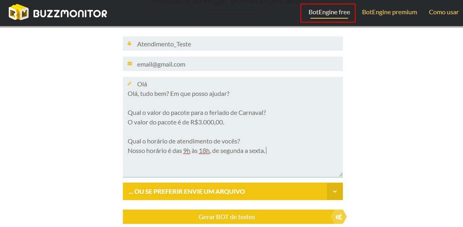Place cursor on 'Olá, tudo bem?' line
This screenshot has width=463, height=227.
[x=178, y=94]
